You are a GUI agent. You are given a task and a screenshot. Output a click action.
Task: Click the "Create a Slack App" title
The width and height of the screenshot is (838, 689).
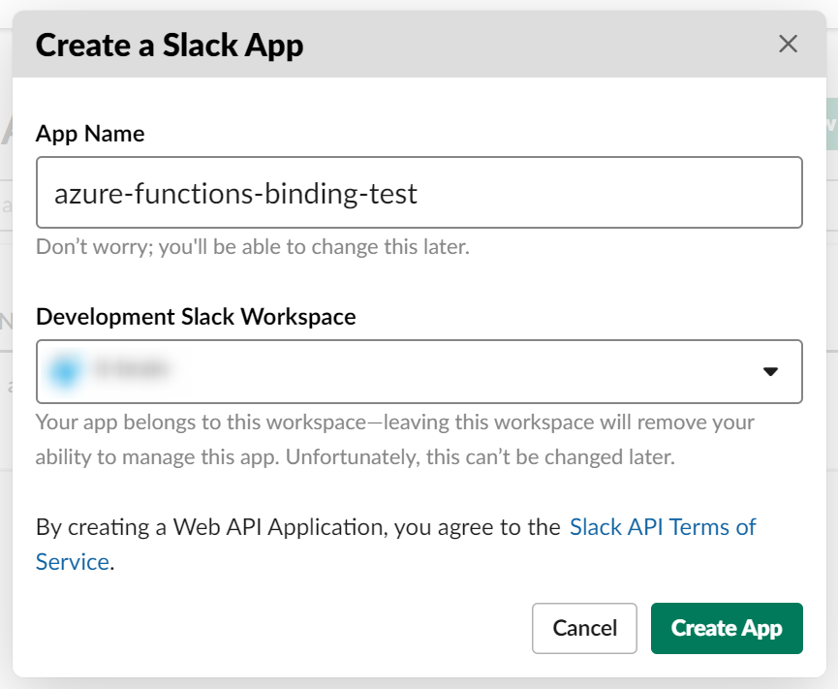(x=170, y=45)
